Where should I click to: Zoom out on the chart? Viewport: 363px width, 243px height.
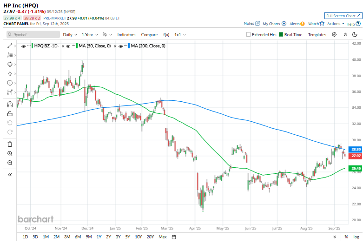tap(10, 163)
